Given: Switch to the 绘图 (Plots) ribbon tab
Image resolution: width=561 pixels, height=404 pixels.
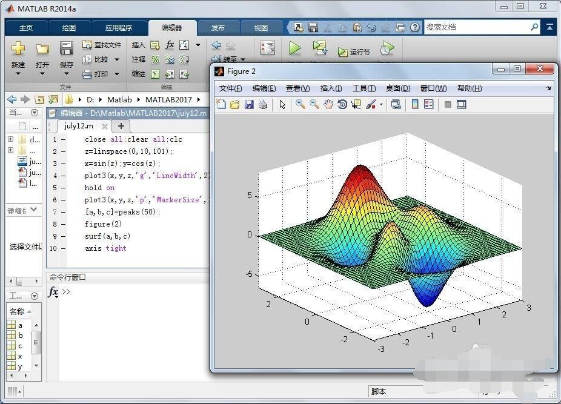Looking at the screenshot, I should 69,28.
